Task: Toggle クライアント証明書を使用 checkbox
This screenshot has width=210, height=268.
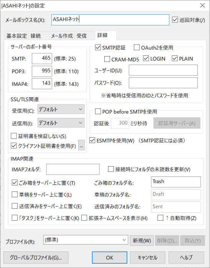Action: pyautogui.click(x=14, y=146)
